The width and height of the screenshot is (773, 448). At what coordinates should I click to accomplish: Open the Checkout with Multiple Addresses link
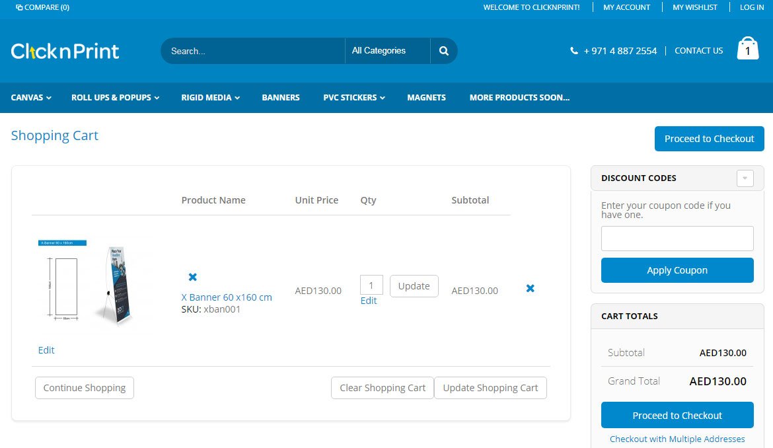[677, 439]
